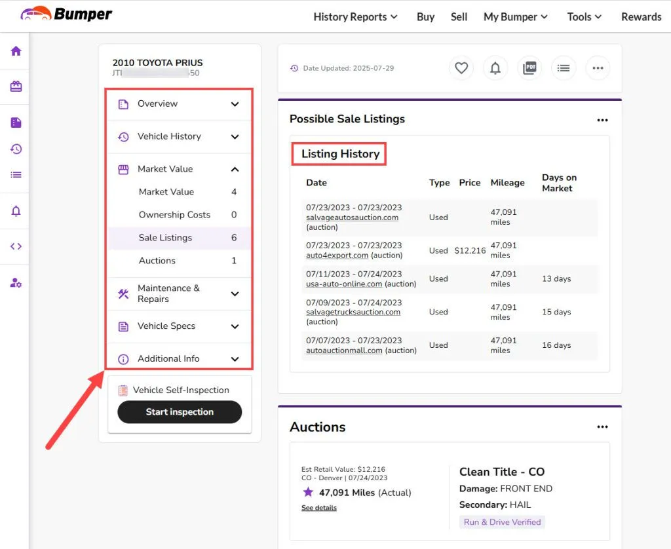Click the Run & Drive Verified badge
This screenshot has width=671, height=549.
pos(502,522)
